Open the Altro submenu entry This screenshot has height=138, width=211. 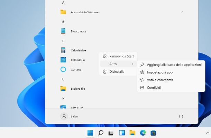[118, 64]
